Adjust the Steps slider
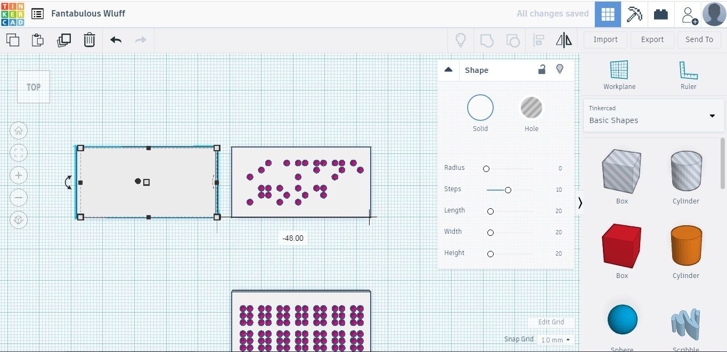This screenshot has width=727, height=352. click(x=508, y=190)
